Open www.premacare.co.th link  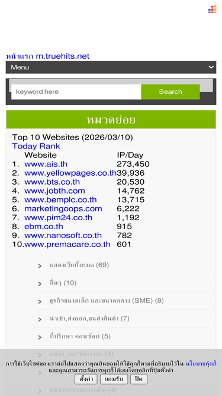pyautogui.click(x=67, y=244)
